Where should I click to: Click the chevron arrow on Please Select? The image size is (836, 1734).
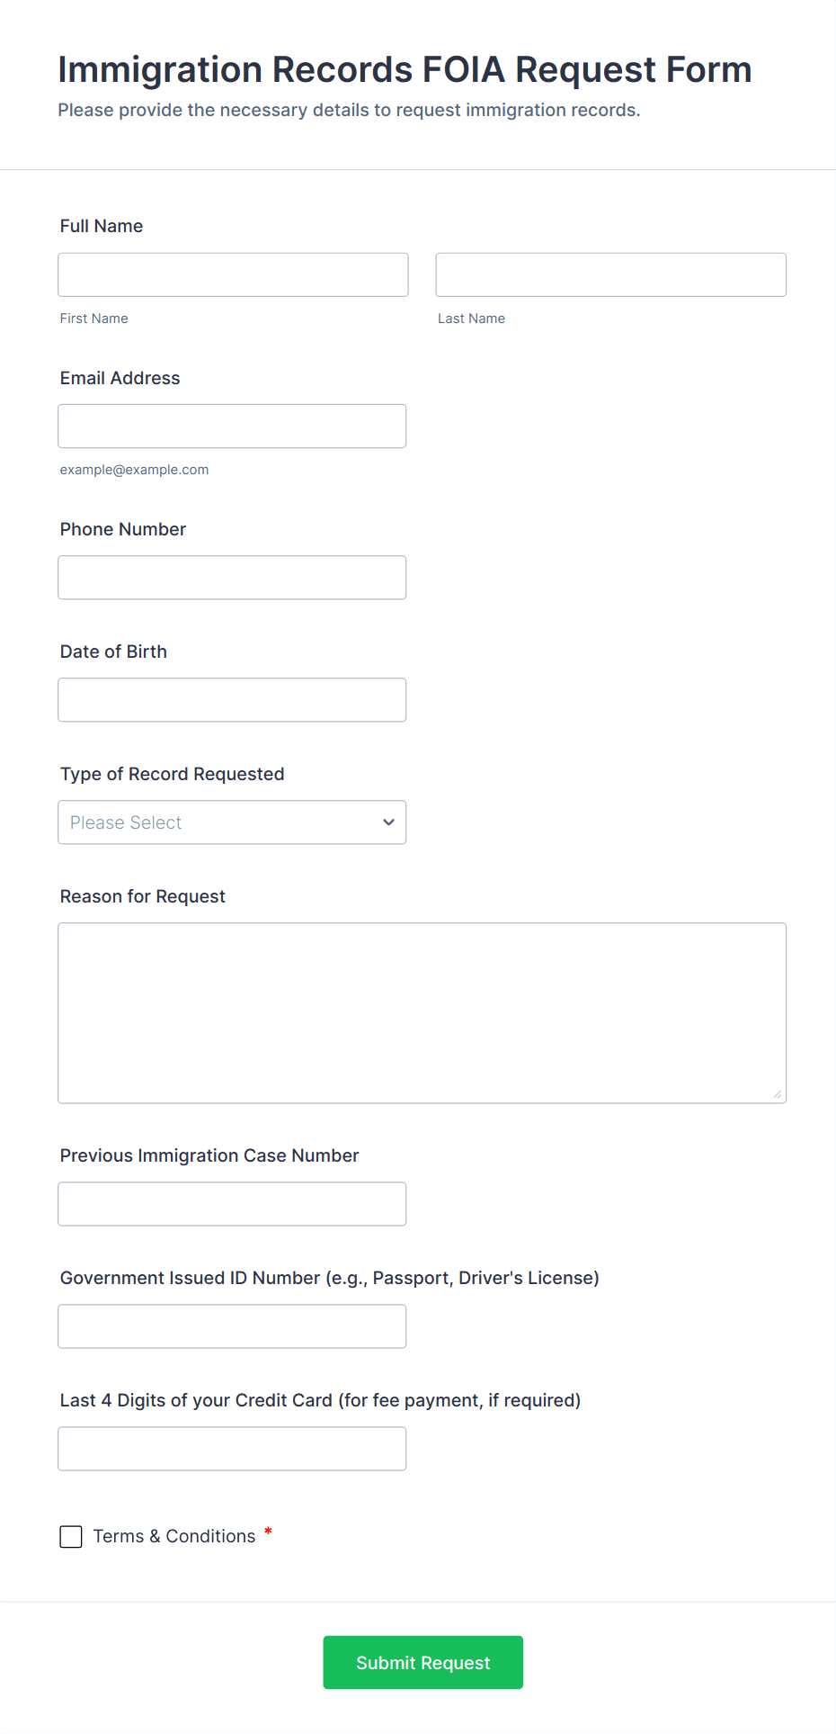click(388, 822)
